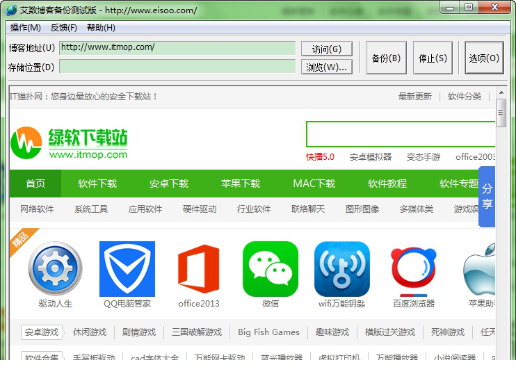Open the 三国破解游戏 link

pyautogui.click(x=197, y=332)
